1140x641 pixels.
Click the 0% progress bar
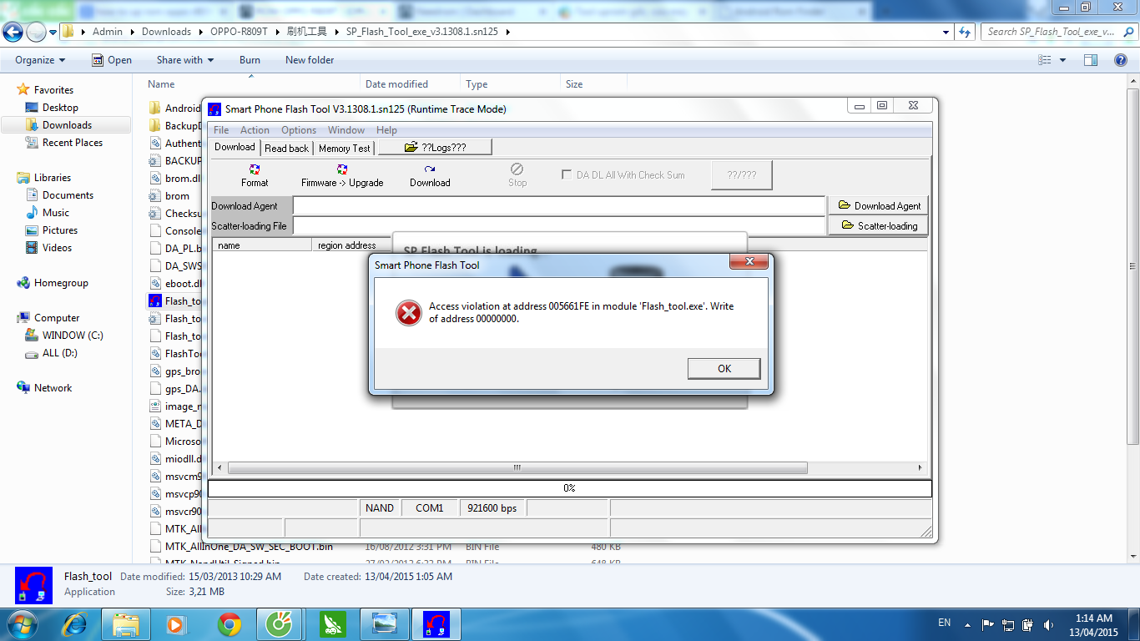point(569,488)
